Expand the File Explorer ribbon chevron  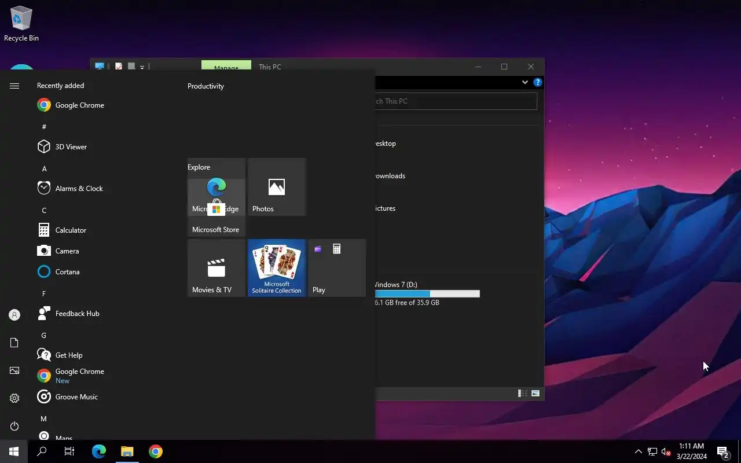pyautogui.click(x=525, y=82)
